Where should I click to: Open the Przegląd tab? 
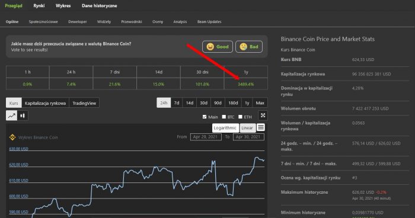14,5
